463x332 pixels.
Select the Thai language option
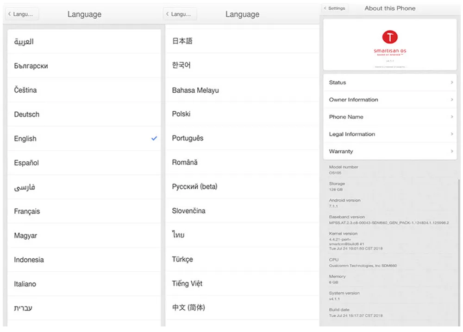[242, 235]
